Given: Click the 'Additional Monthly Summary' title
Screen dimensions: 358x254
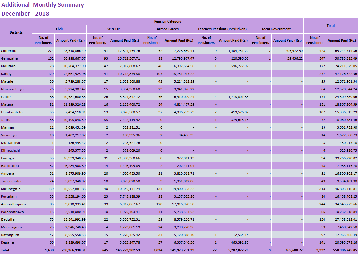Looking at the screenshot, I should tap(43, 4).
